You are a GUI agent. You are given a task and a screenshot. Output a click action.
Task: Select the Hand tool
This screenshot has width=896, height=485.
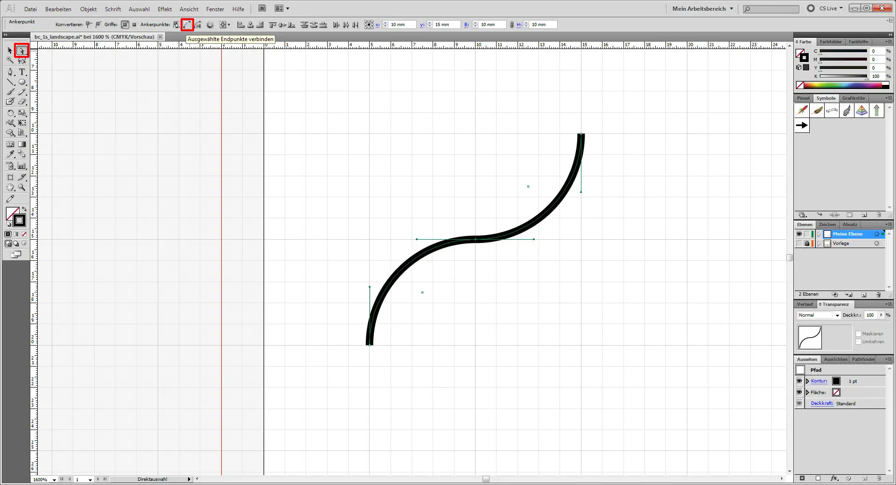pyautogui.click(x=10, y=187)
